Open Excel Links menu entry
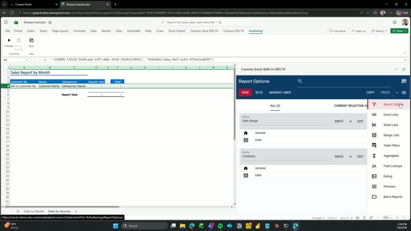The image size is (411, 231). click(x=389, y=115)
